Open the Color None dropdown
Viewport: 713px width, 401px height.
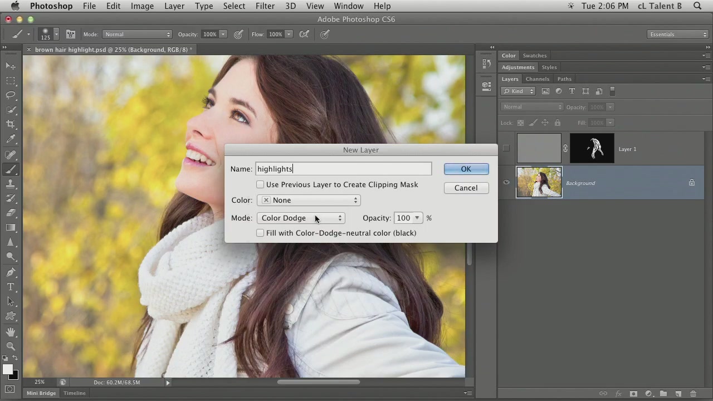[309, 200]
